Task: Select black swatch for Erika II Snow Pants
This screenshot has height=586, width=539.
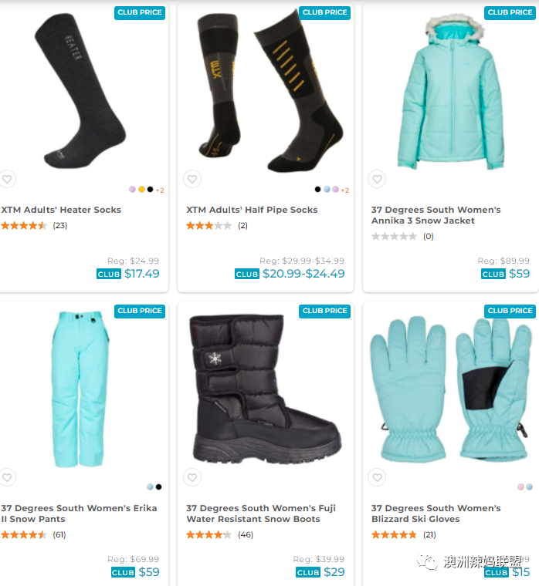Action: (x=159, y=487)
